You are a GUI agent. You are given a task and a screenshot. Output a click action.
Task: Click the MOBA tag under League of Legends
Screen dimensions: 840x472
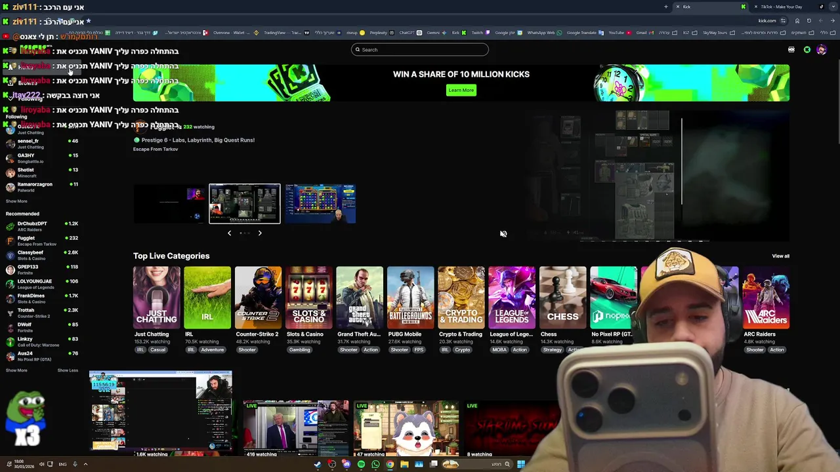[x=499, y=350]
